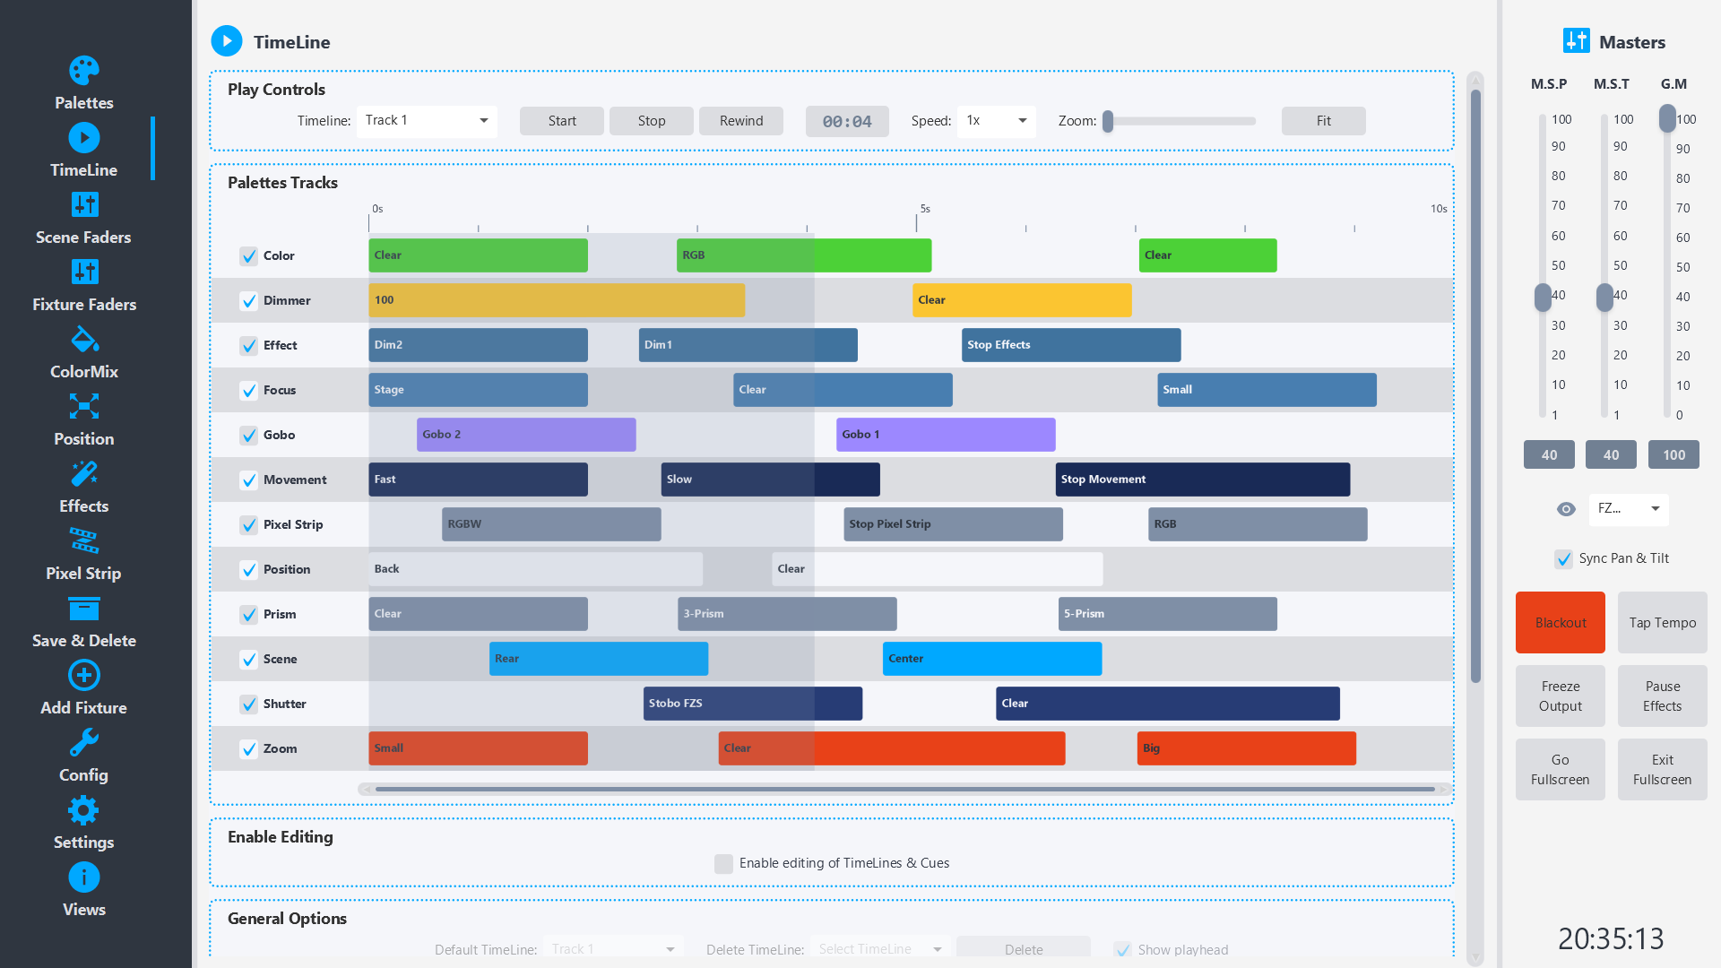Open the Speed 1x dropdown
Screen dimensions: 1721x968
pos(996,121)
